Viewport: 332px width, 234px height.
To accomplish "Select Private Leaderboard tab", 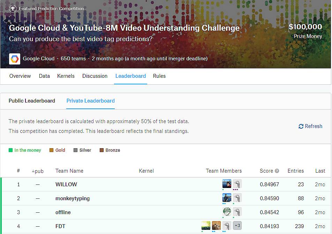I will [x=91, y=101].
